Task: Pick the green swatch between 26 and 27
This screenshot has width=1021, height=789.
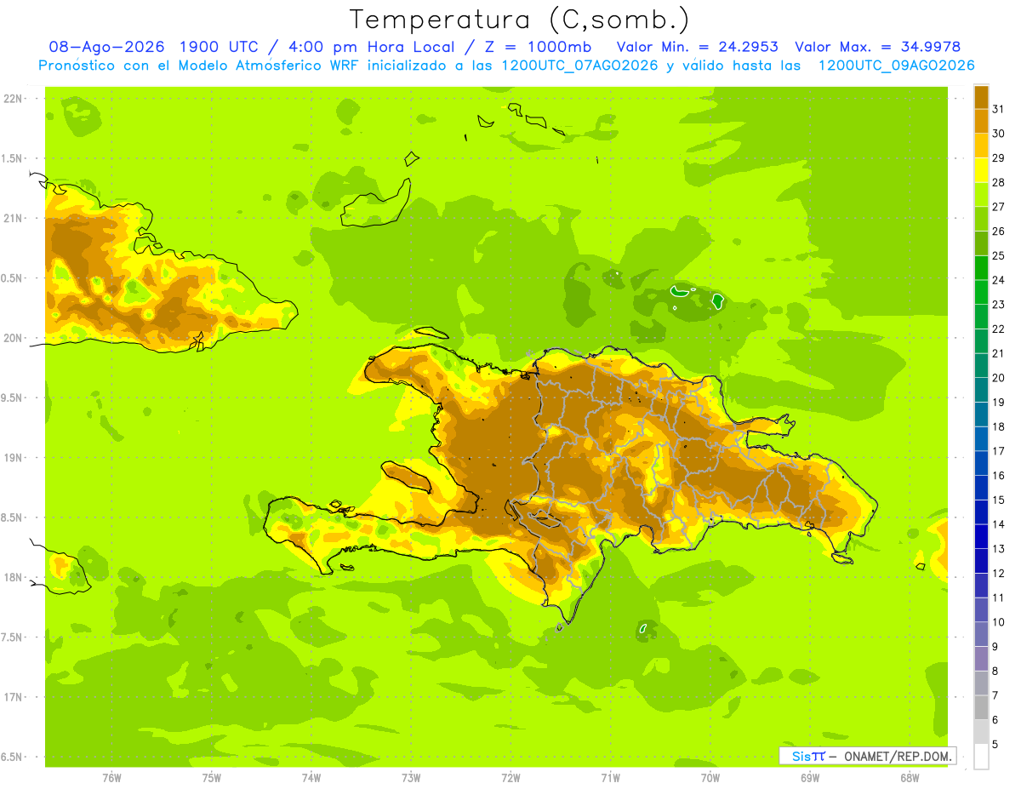Action: (981, 220)
